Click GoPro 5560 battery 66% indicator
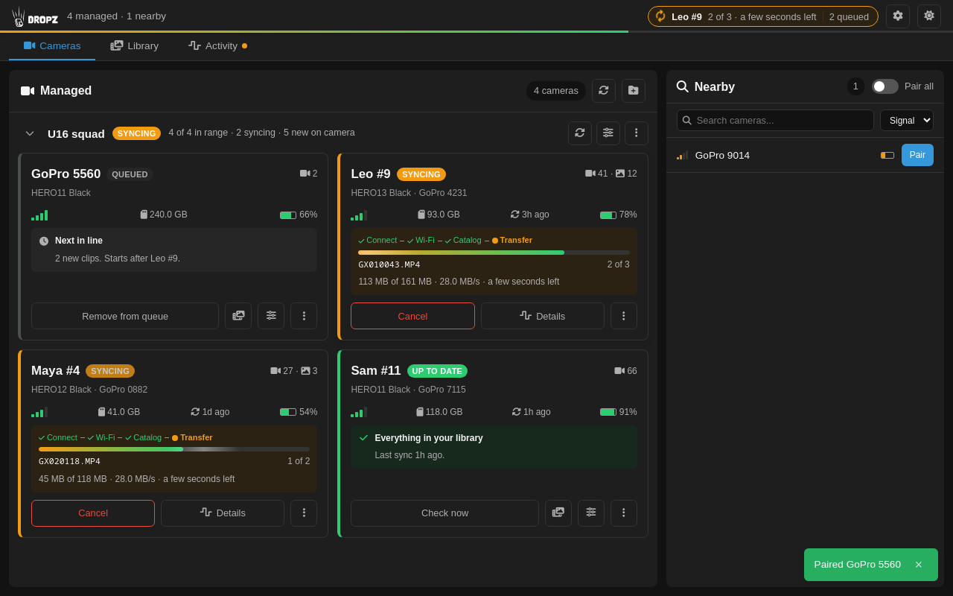This screenshot has width=953, height=596. coord(299,215)
